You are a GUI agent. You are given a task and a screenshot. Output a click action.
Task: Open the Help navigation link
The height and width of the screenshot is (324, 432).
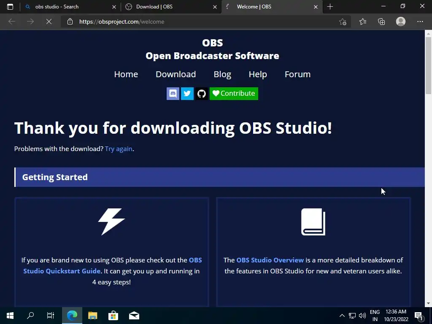coord(258,74)
